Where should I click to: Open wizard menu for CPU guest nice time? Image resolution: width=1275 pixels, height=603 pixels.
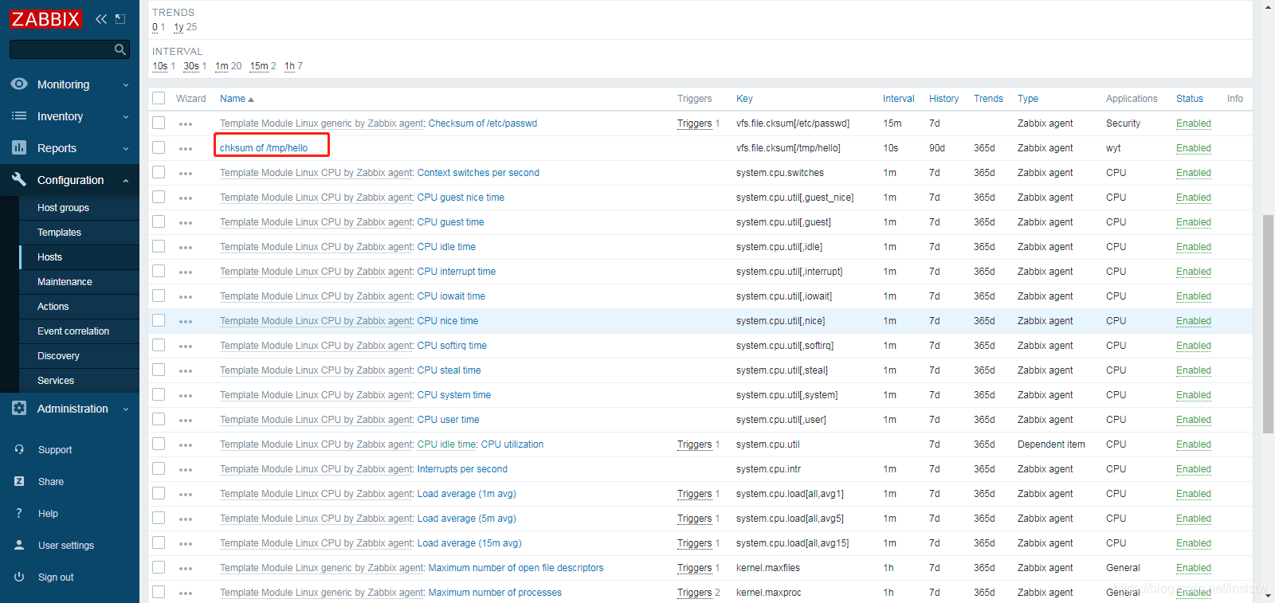point(186,198)
